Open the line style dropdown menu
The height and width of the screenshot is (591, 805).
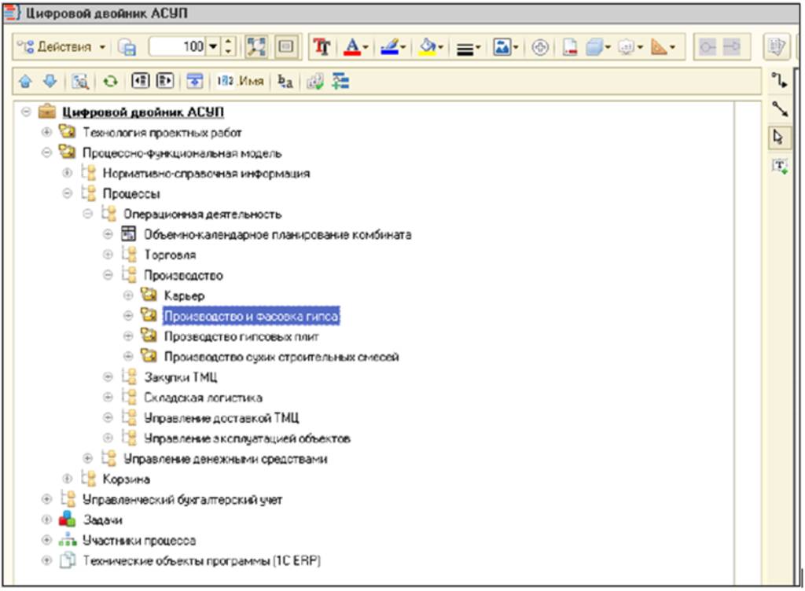click(469, 47)
